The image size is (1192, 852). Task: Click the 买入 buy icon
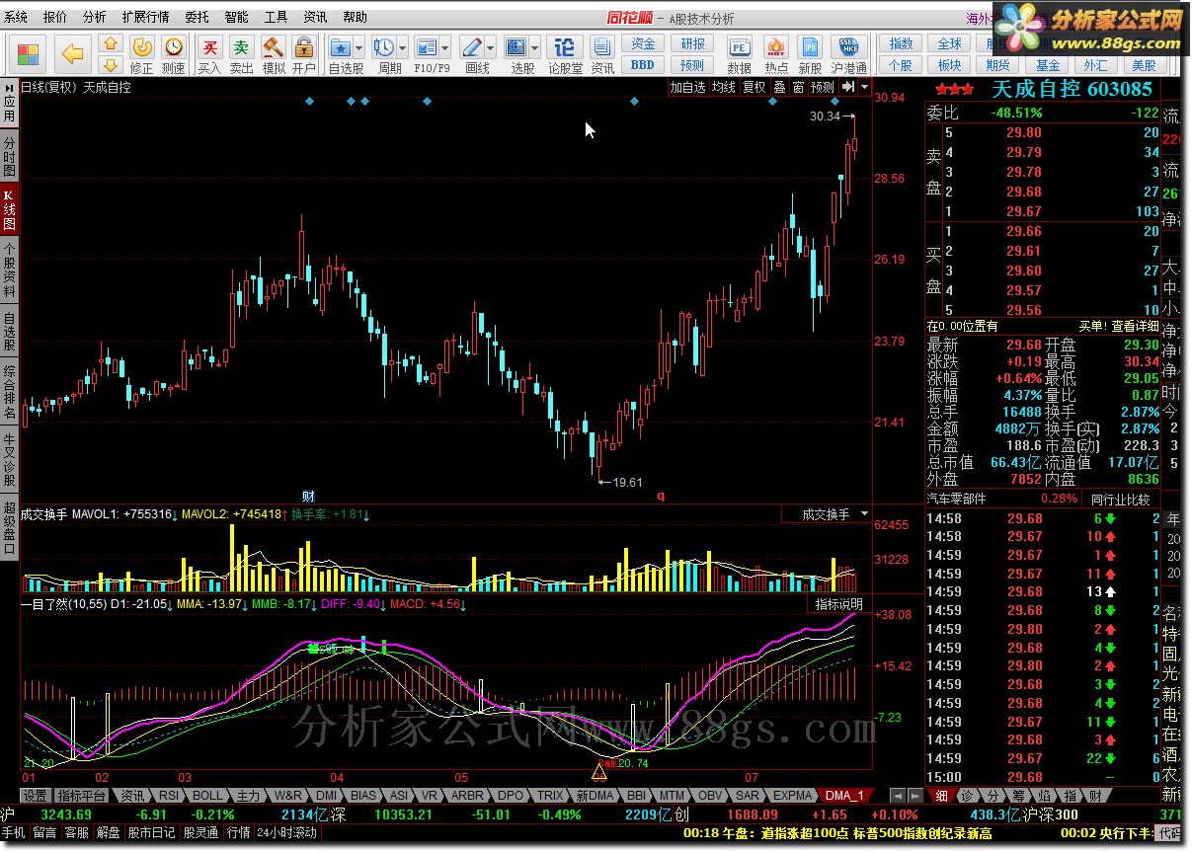coord(209,55)
